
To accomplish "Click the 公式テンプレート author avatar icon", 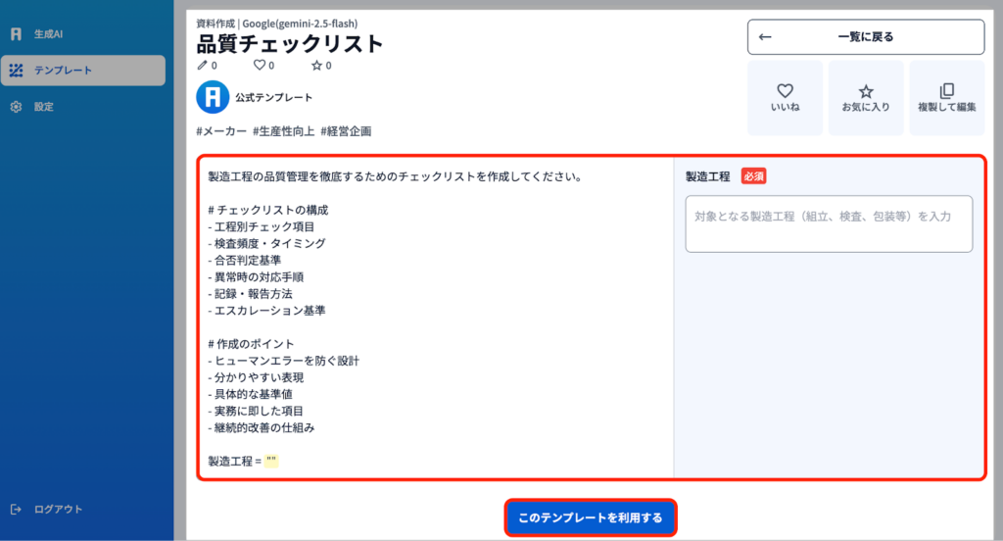I will 212,97.
